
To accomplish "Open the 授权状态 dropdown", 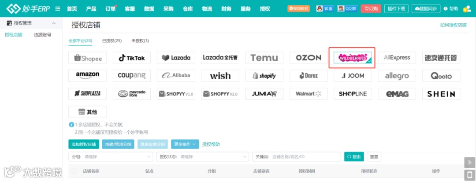I will (x=203, y=157).
